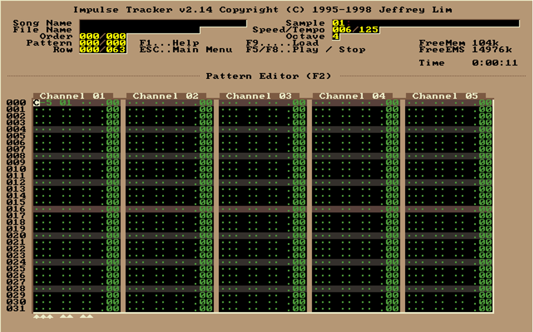Select the Channel 01 header
Image resolution: width=533 pixels, height=332 pixels.
click(x=73, y=96)
